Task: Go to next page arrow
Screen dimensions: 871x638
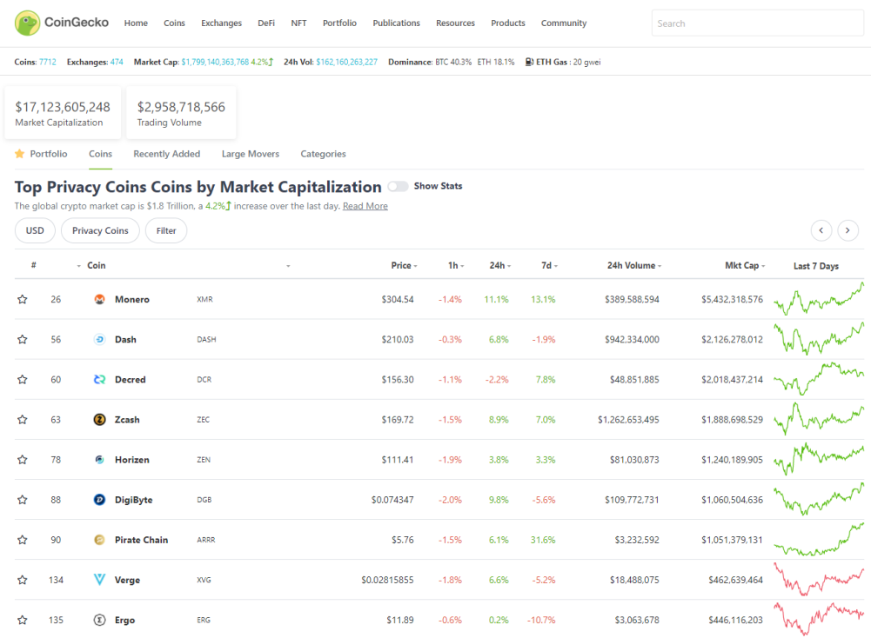Action: coord(848,230)
